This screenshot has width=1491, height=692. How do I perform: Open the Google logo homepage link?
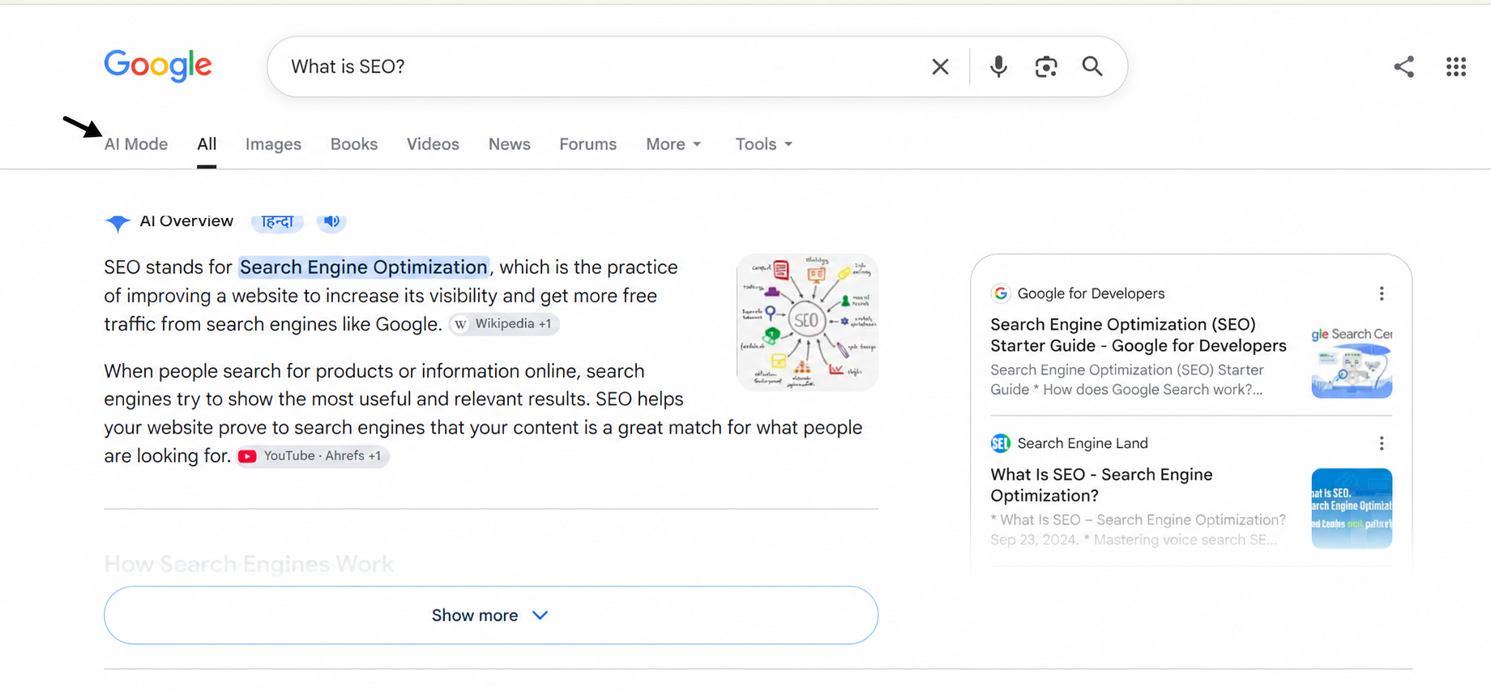click(158, 66)
